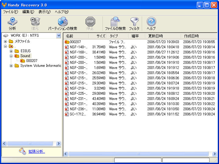
Task: Click the 停止 STOP toolbar icon
Action: pos(90,22)
